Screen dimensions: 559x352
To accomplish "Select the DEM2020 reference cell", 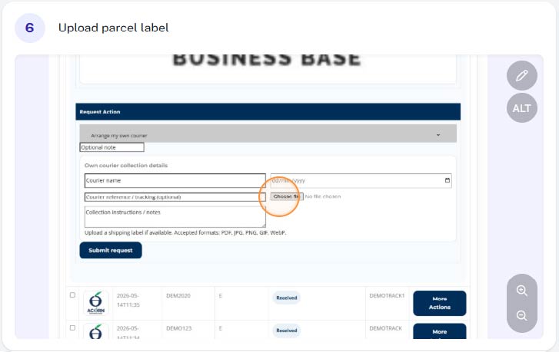I will (x=178, y=295).
